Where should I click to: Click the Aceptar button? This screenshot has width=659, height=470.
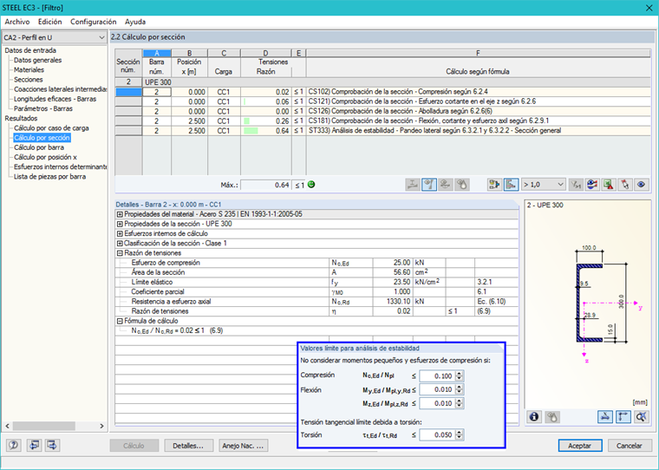pos(580,446)
